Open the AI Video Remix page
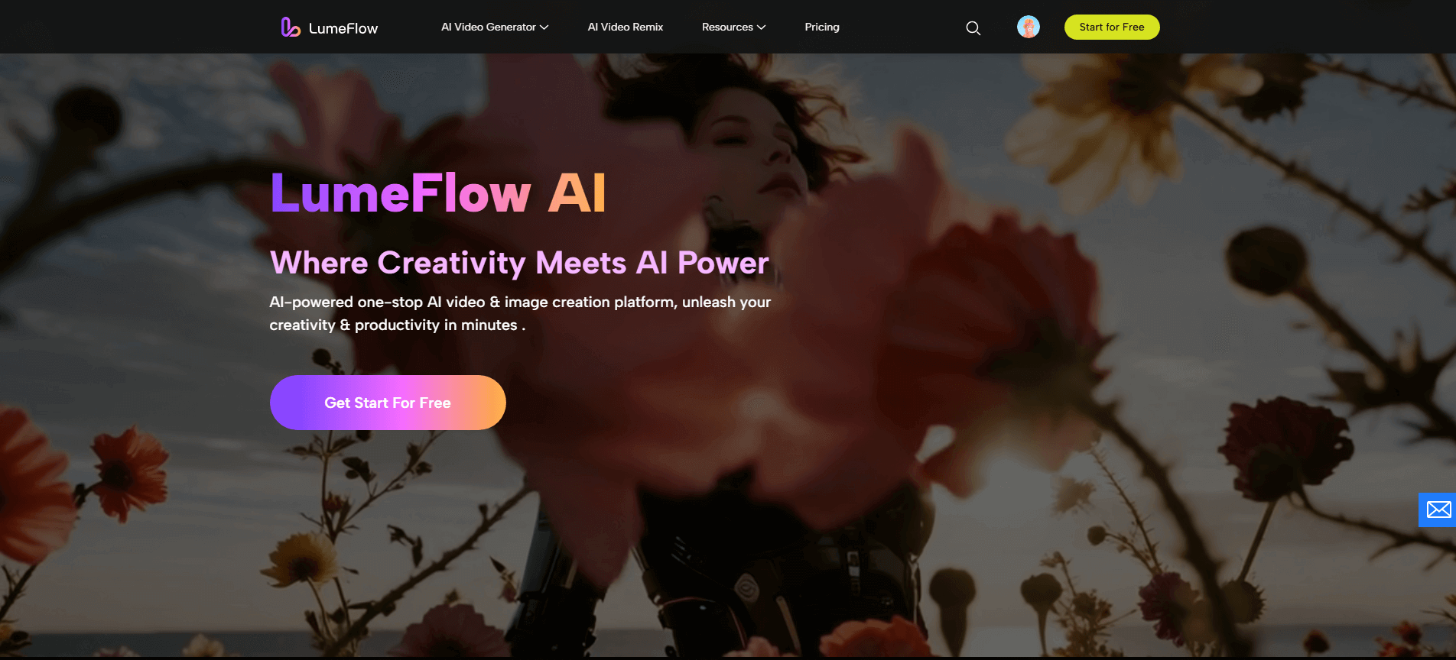The width and height of the screenshot is (1456, 660). (x=626, y=27)
